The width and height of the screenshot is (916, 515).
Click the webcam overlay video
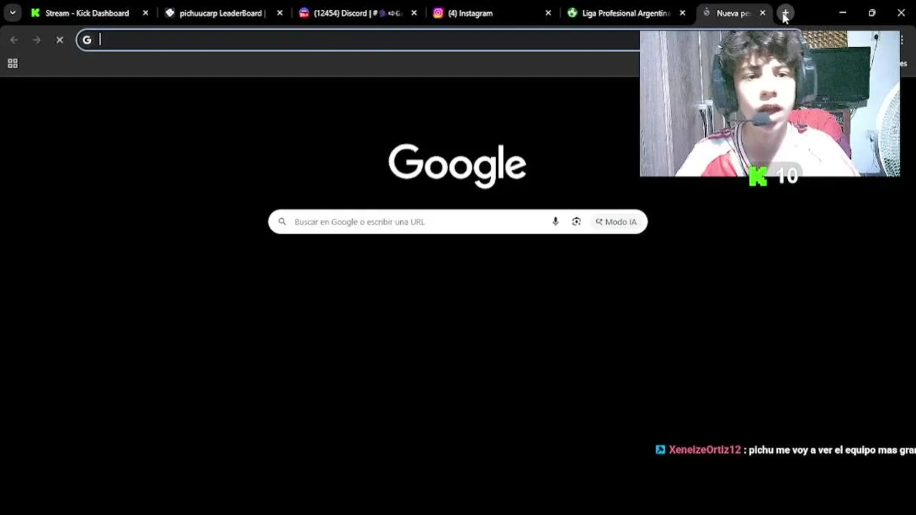click(x=769, y=104)
